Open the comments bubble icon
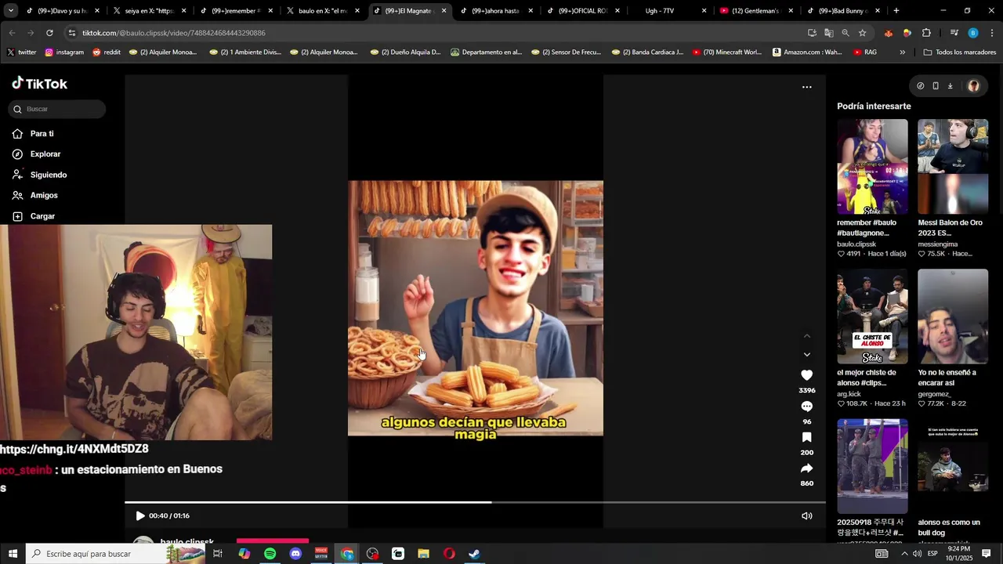1003x564 pixels. point(806,407)
